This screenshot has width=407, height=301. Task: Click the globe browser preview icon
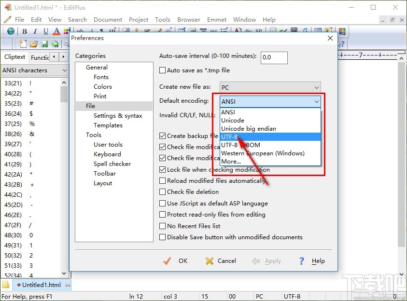point(11,31)
